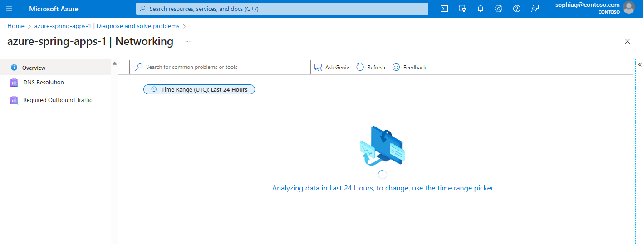Click the breadcrumb chevron after Home

coord(29,26)
